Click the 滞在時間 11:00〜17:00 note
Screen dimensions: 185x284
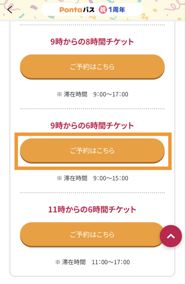click(92, 262)
